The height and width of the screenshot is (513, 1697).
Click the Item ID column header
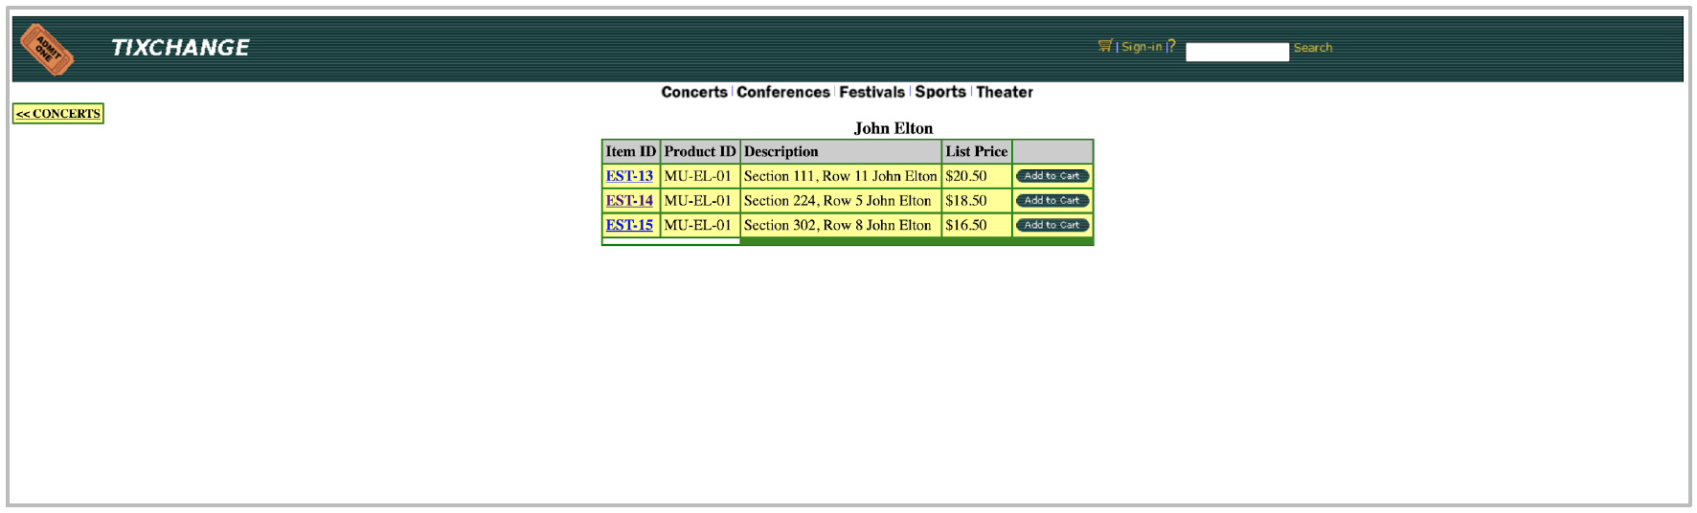click(x=631, y=151)
